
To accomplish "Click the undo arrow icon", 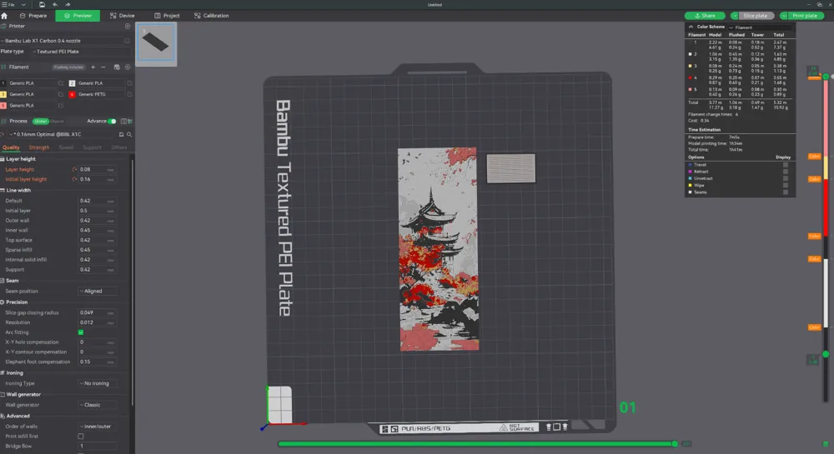I will [x=54, y=4].
